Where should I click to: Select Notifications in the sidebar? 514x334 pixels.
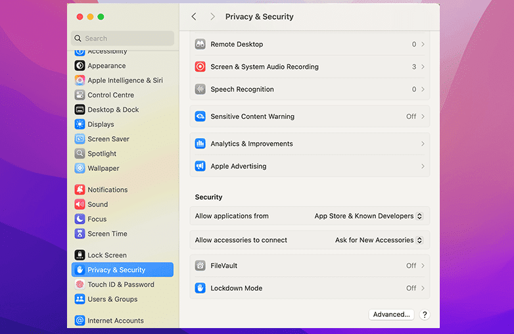click(123, 189)
